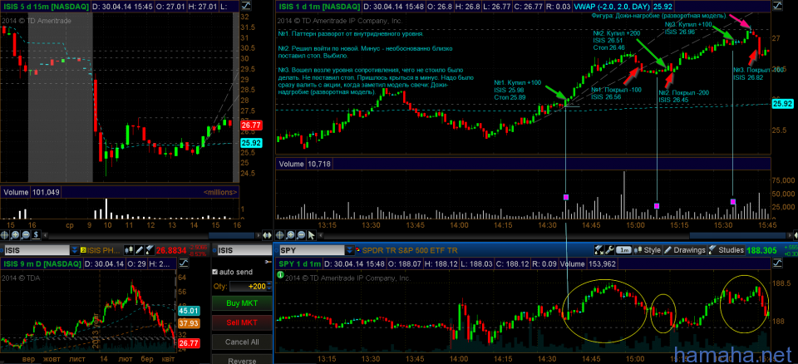
Task: Open studies flask icon in ISIS daily panel
Action: (x=150, y=250)
